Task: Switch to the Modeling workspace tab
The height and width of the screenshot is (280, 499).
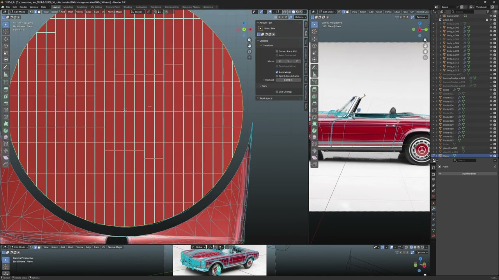Action: [68, 7]
